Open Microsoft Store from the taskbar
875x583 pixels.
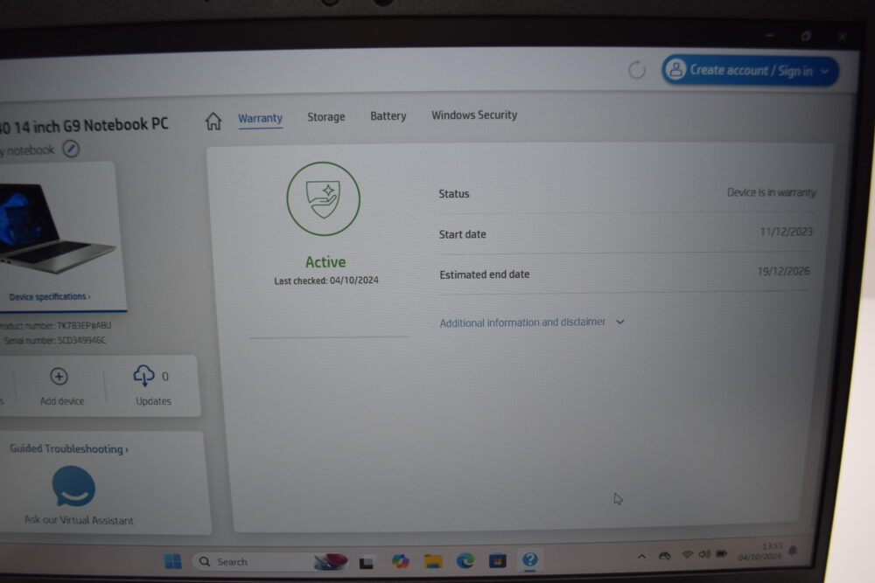click(x=497, y=560)
